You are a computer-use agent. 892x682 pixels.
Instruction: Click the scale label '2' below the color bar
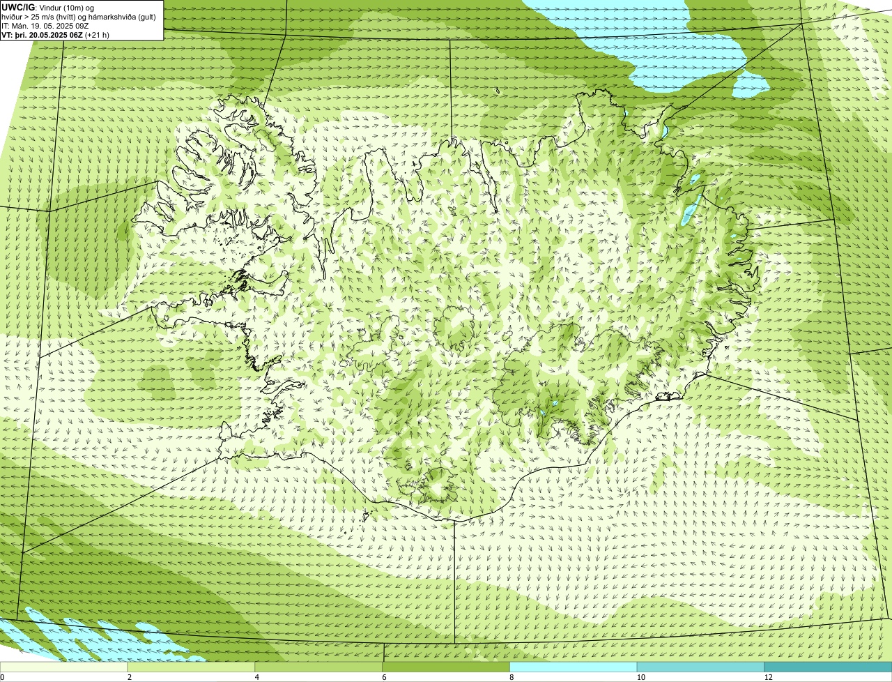130,677
